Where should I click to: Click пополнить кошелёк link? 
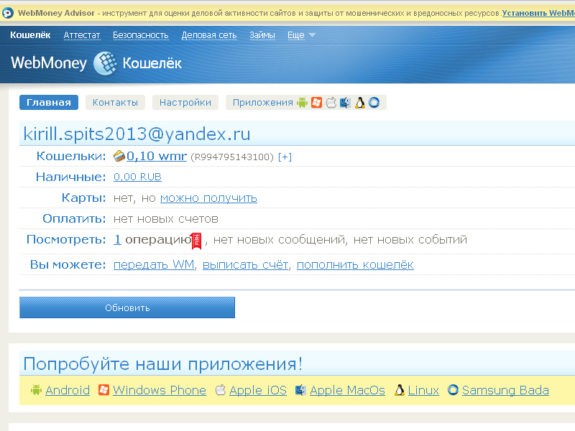355,264
